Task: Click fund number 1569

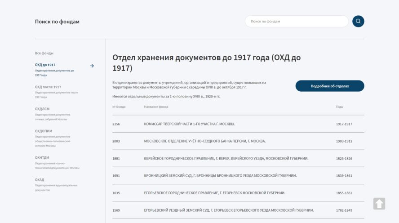Action: pos(116,210)
